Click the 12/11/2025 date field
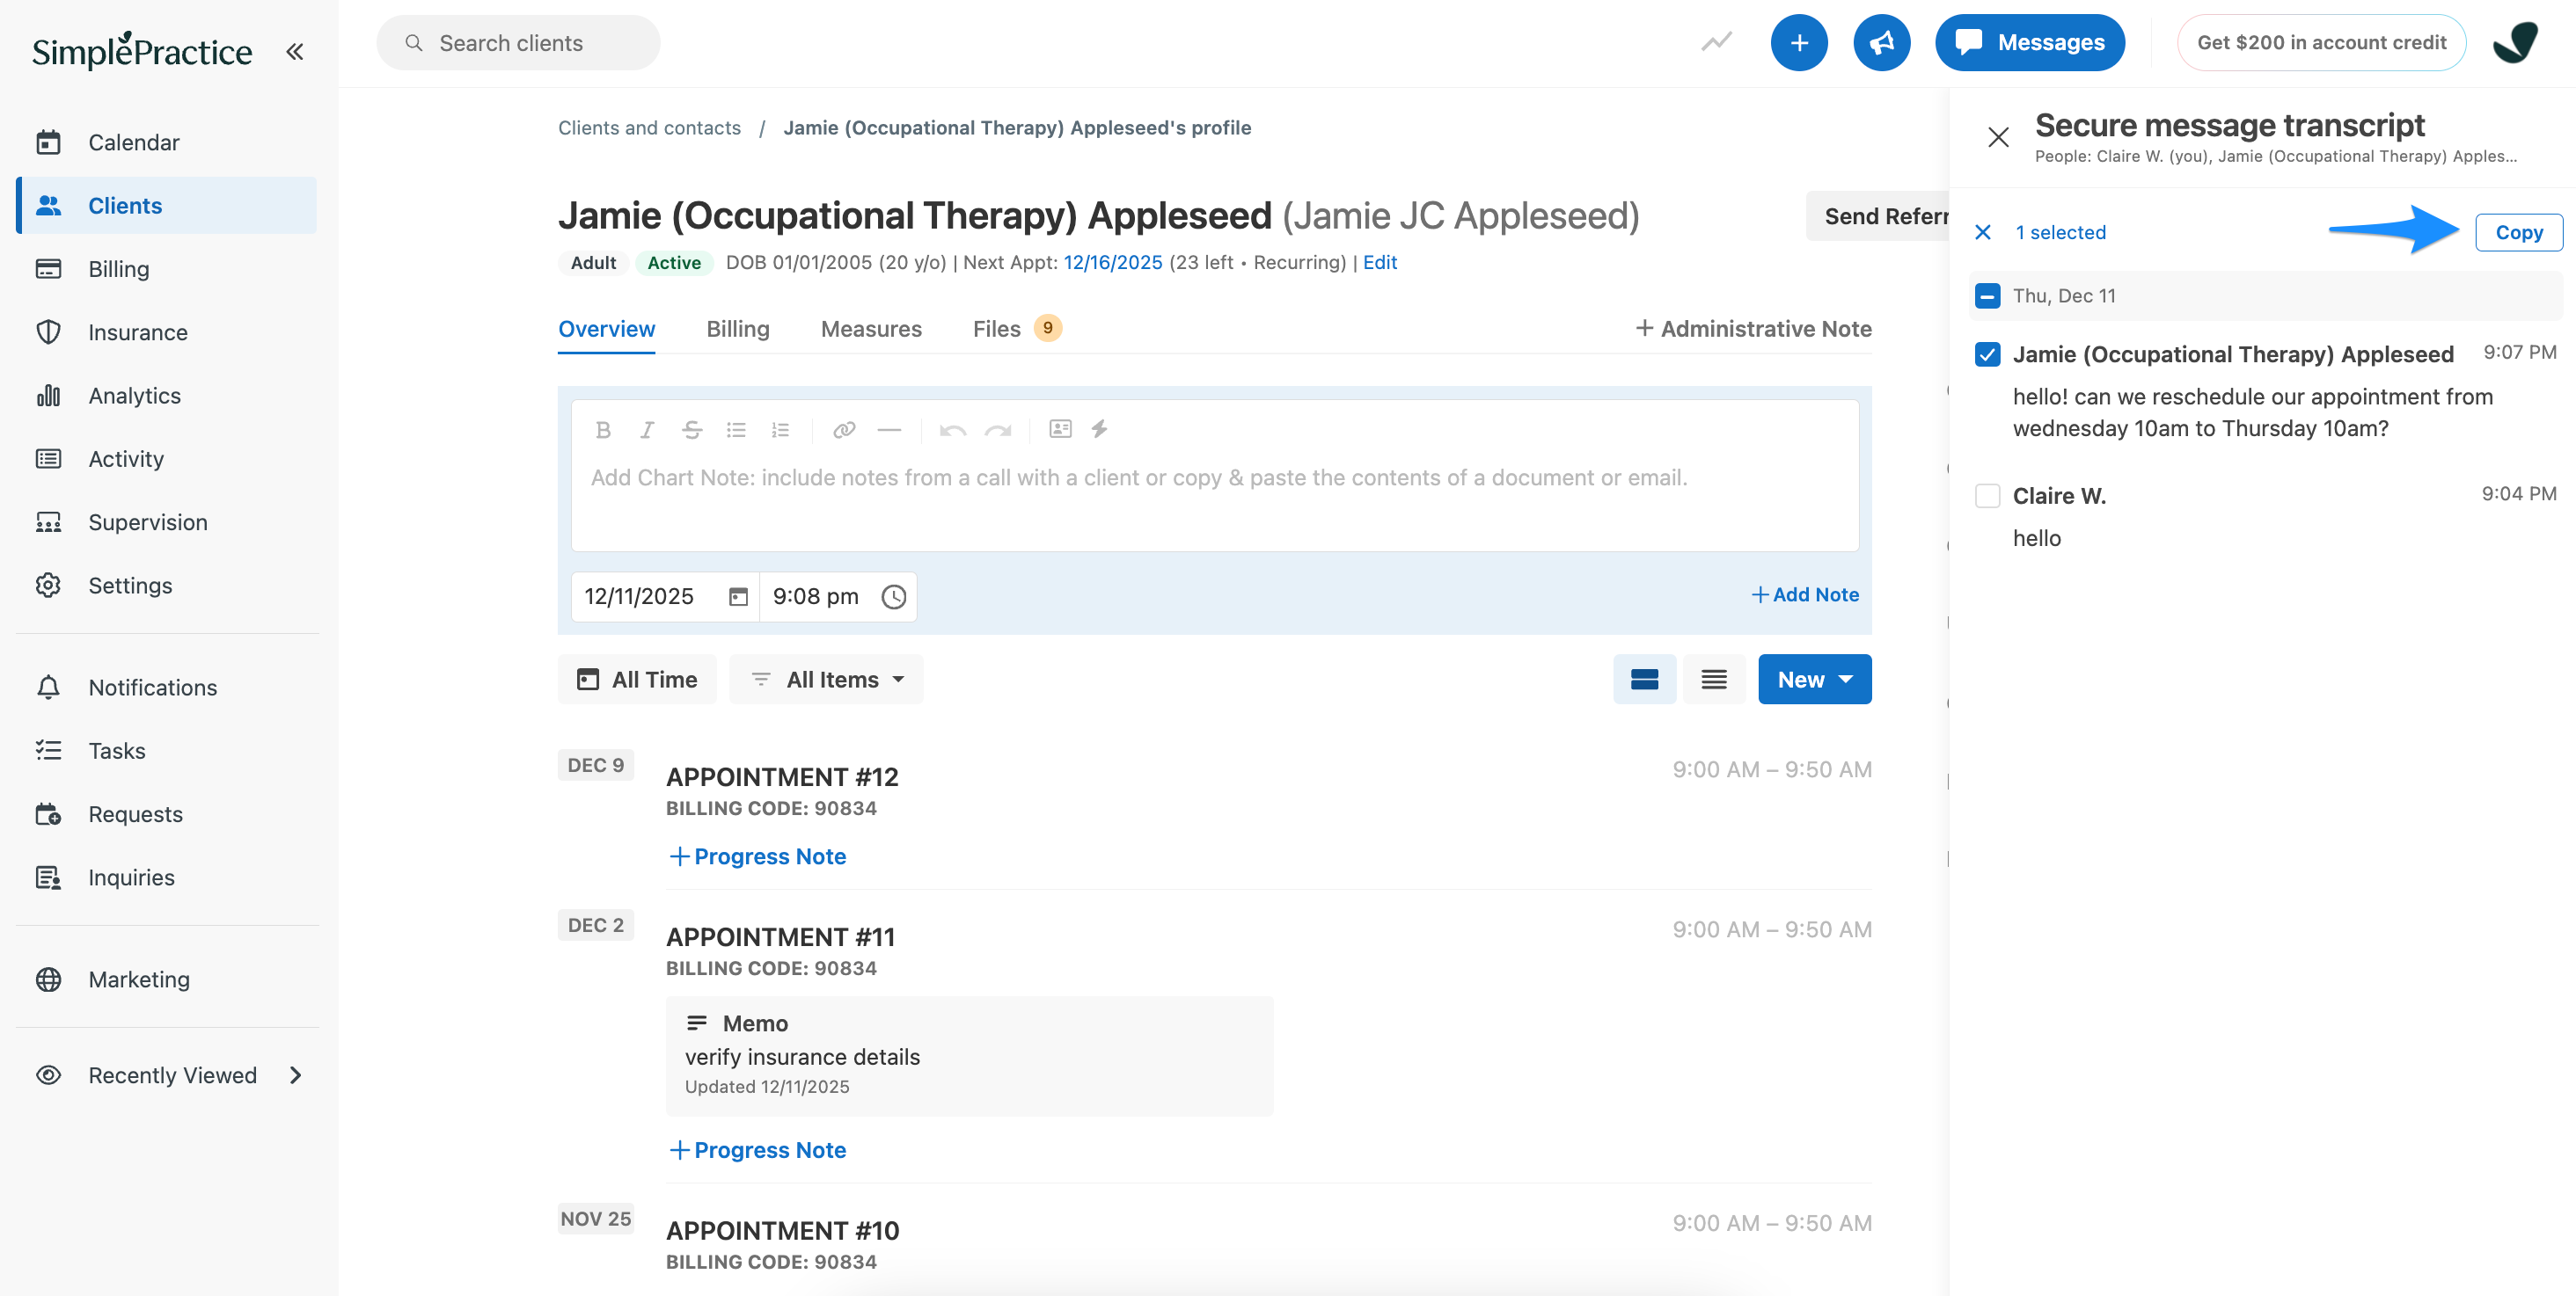This screenshot has height=1296, width=2576. [665, 596]
